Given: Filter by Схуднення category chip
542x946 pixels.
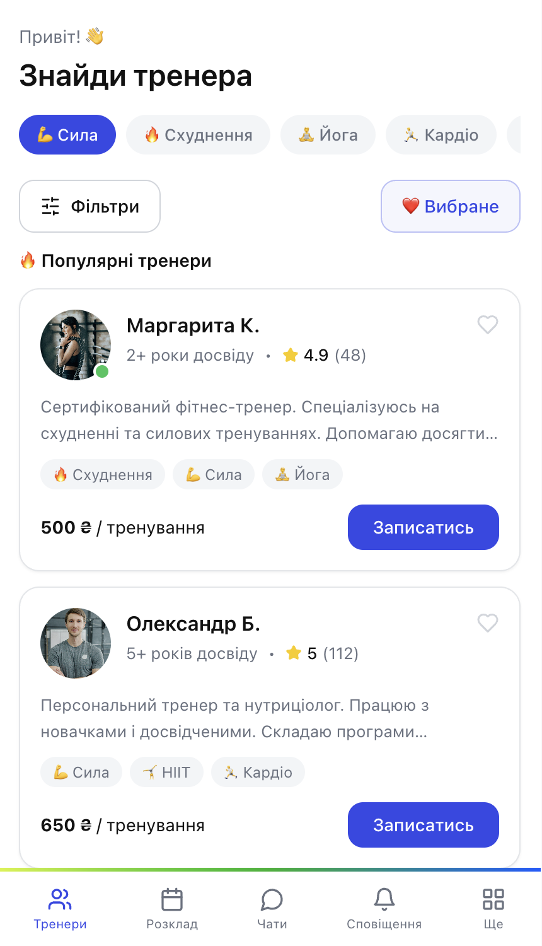Looking at the screenshot, I should pyautogui.click(x=198, y=135).
